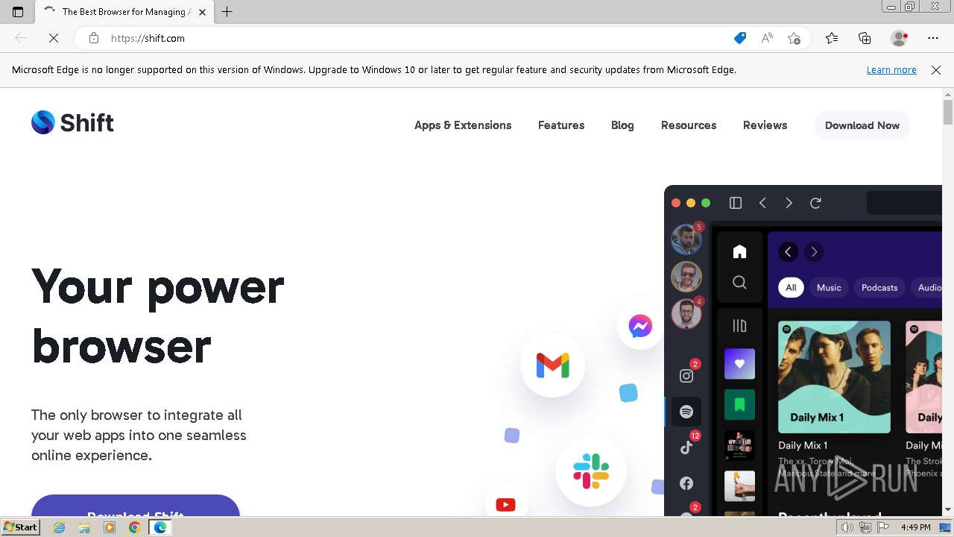
Task: Open Edge Settings and more menu
Action: coord(933,38)
